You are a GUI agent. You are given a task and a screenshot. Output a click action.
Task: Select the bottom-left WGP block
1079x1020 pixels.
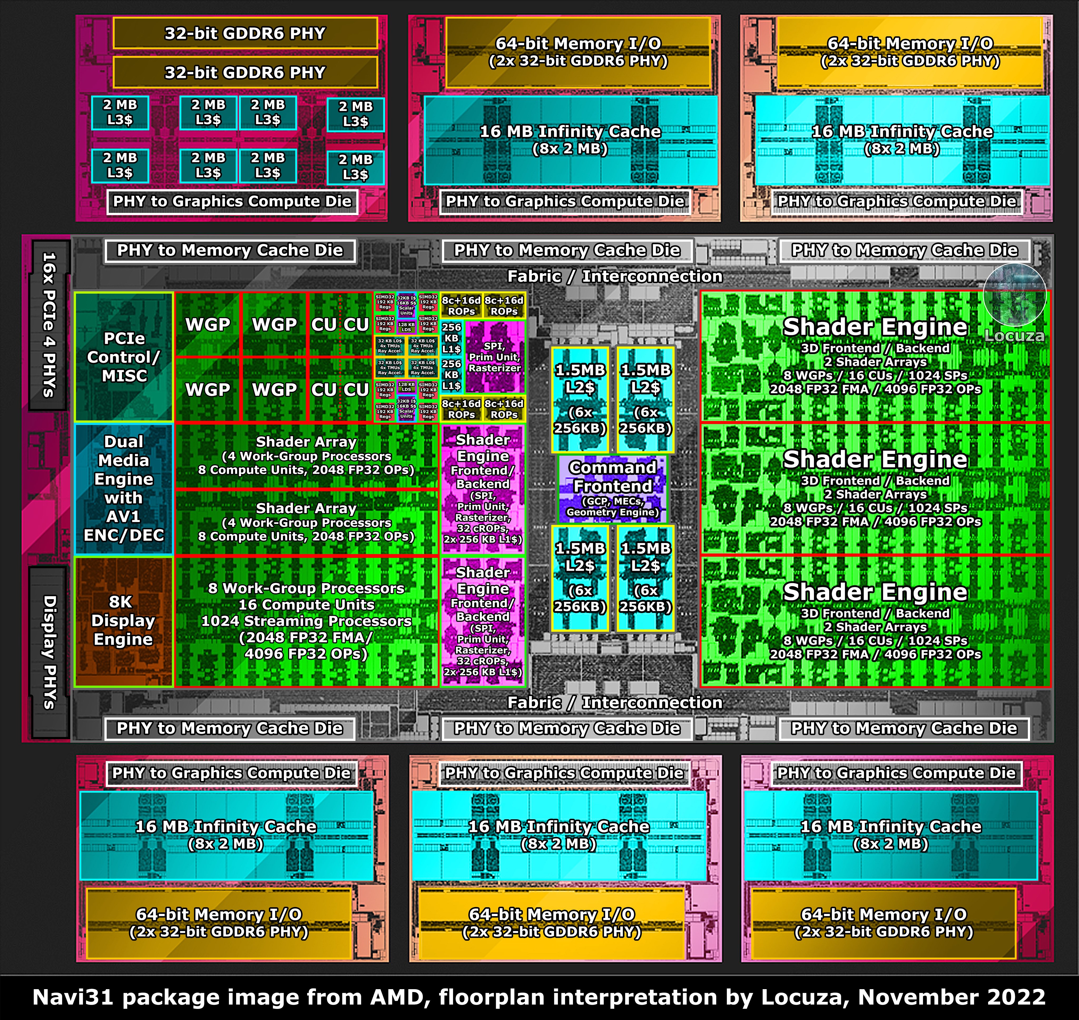click(208, 389)
